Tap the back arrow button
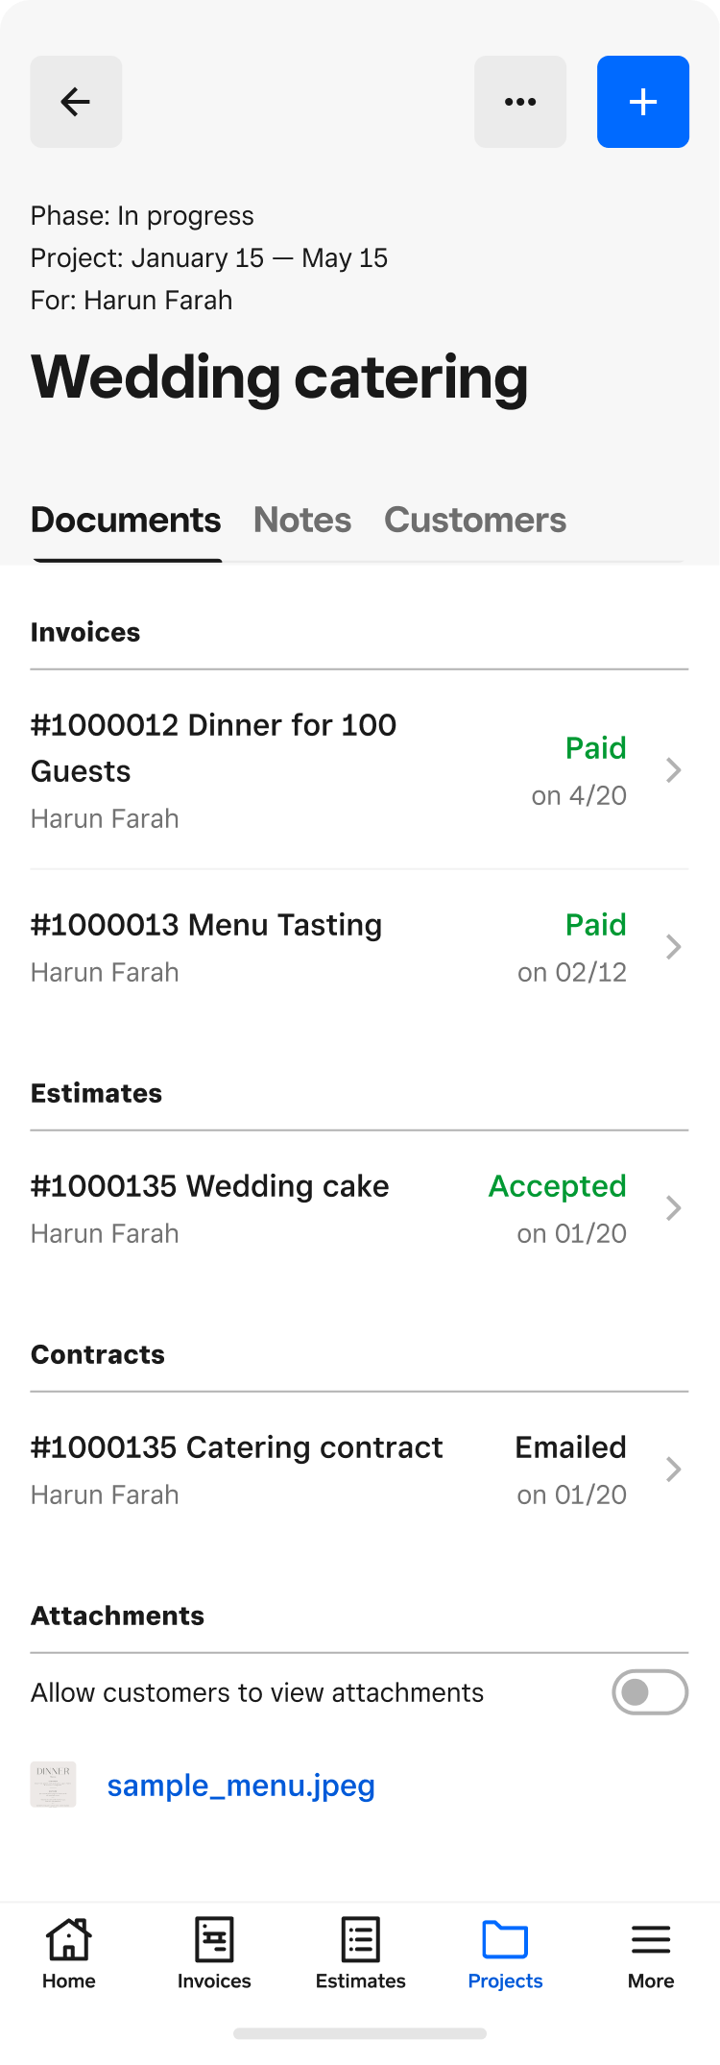 (76, 102)
